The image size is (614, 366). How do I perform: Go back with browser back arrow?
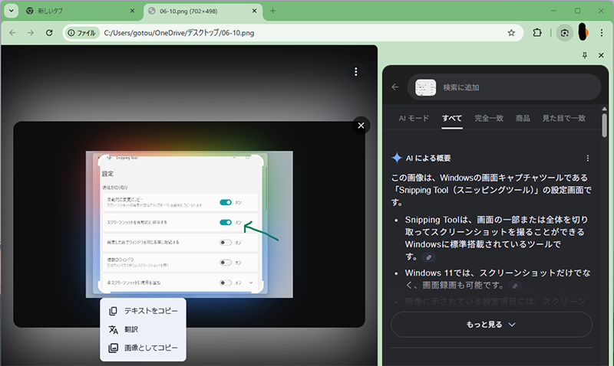[12, 33]
